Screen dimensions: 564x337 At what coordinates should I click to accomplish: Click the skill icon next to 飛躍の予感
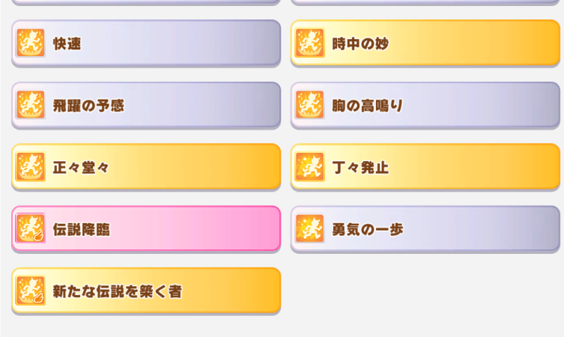tap(31, 105)
